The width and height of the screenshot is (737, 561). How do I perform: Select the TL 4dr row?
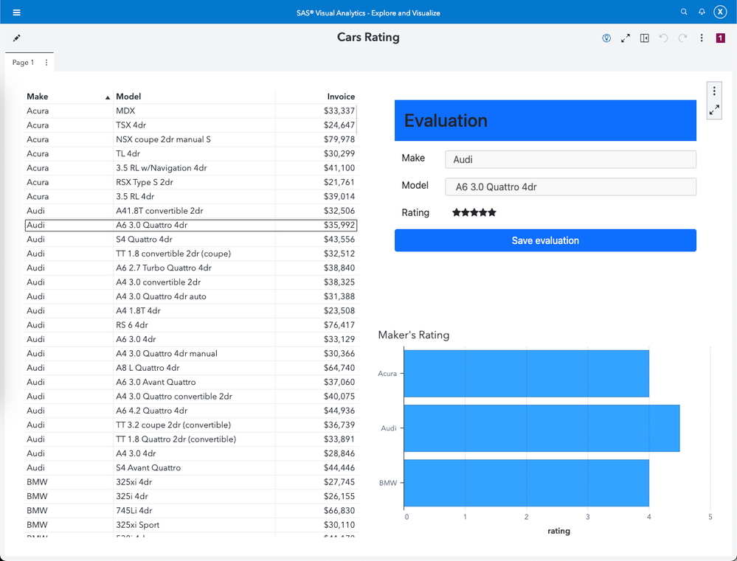190,153
